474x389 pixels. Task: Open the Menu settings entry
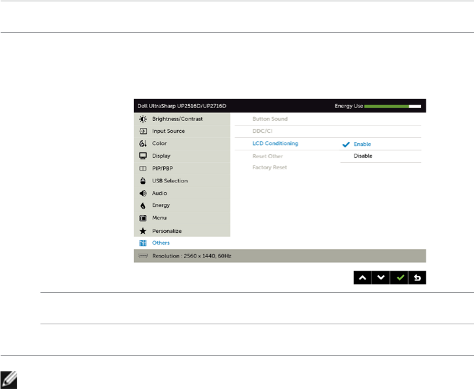pyautogui.click(x=182, y=218)
